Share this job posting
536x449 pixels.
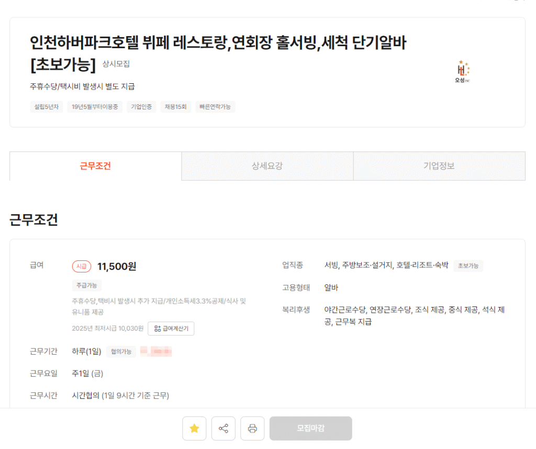pos(223,428)
